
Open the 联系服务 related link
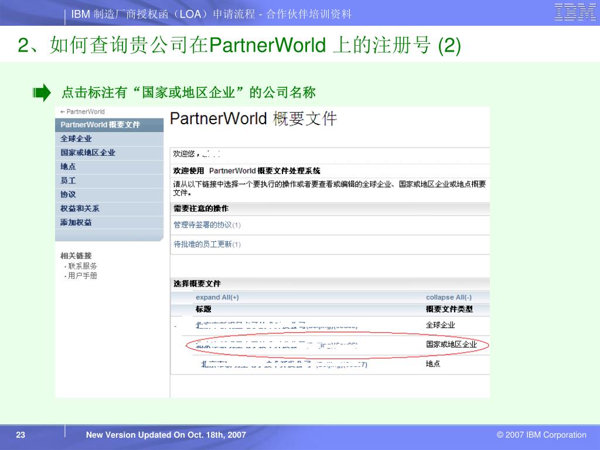(83, 266)
